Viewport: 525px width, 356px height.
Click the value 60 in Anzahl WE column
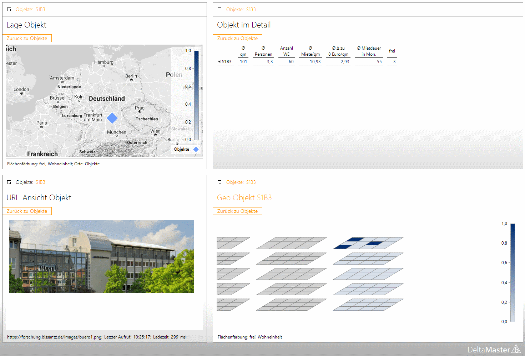[x=291, y=62]
